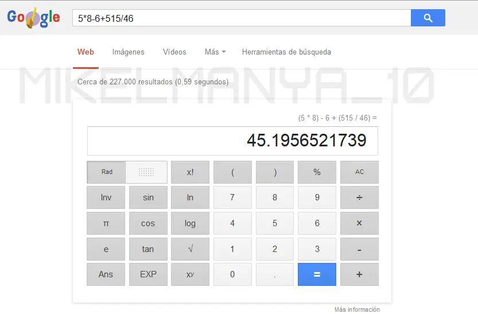The image size is (478, 314).
Task: Click the subtraction minus key
Action: [x=359, y=249]
